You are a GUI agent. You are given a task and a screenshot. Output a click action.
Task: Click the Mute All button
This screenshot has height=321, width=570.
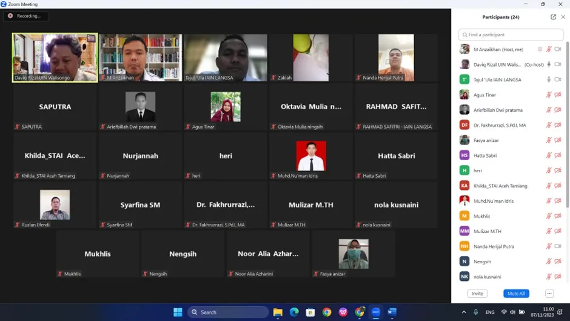516,293
